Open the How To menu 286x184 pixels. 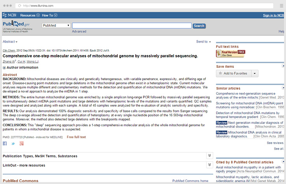[x=49, y=15]
